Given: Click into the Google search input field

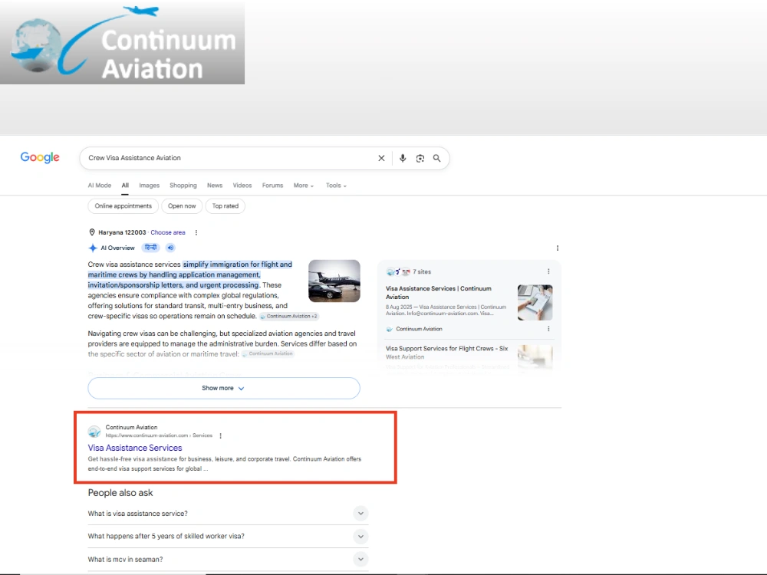Looking at the screenshot, I should click(230, 158).
